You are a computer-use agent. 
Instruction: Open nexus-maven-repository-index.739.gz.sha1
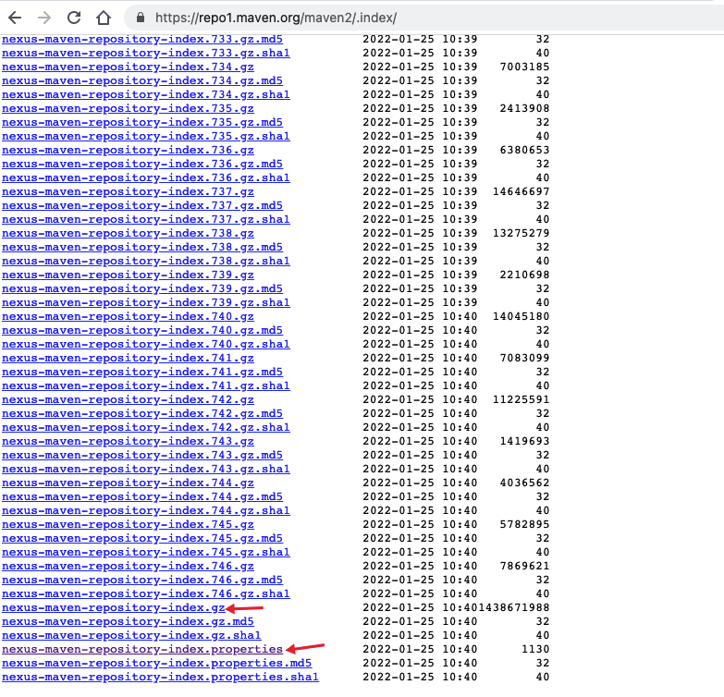(146, 302)
